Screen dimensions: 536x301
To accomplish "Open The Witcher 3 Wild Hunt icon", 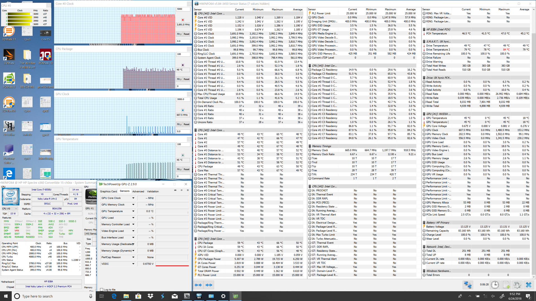I will pyautogui.click(x=27, y=59).
